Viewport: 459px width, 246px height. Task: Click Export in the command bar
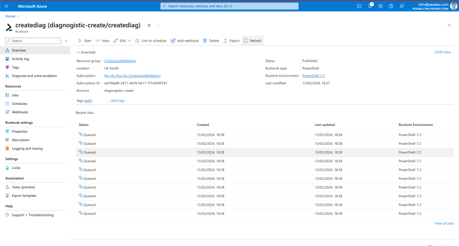coord(232,41)
